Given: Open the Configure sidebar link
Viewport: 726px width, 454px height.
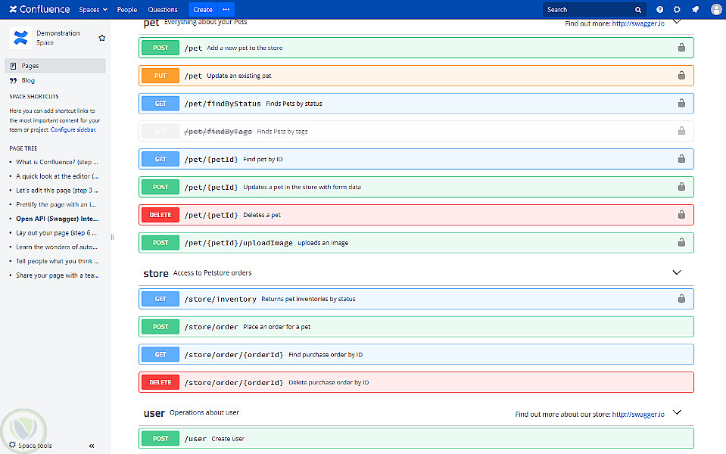Looking at the screenshot, I should click(x=73, y=129).
